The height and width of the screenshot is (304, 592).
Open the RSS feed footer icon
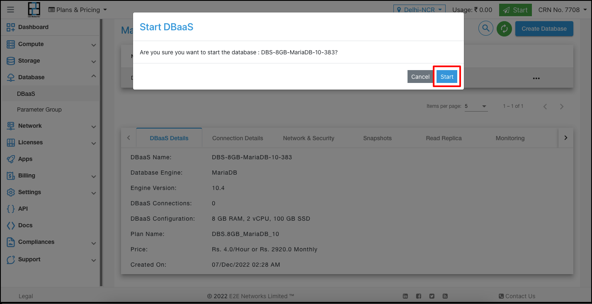click(x=445, y=296)
